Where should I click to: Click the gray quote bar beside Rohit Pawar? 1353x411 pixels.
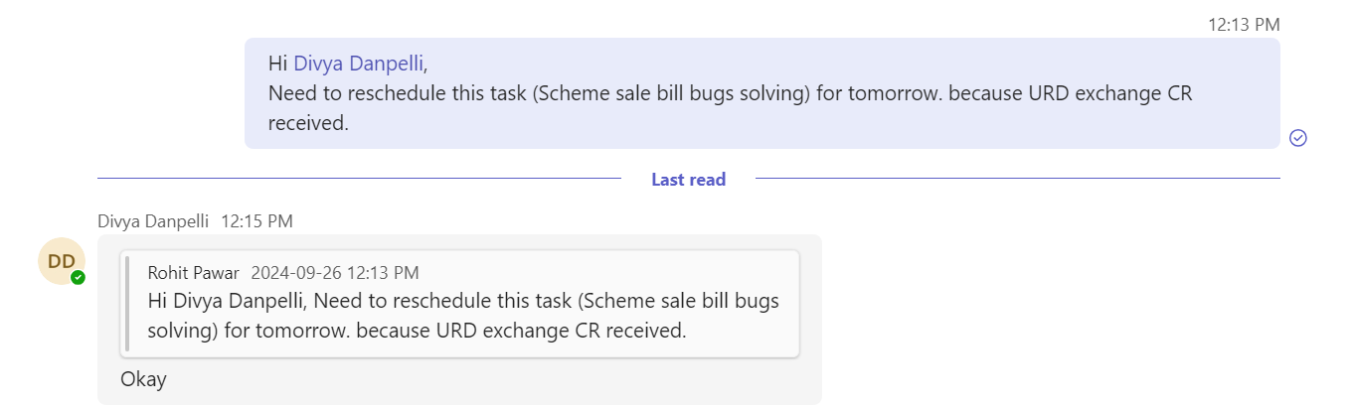pyautogui.click(x=126, y=303)
